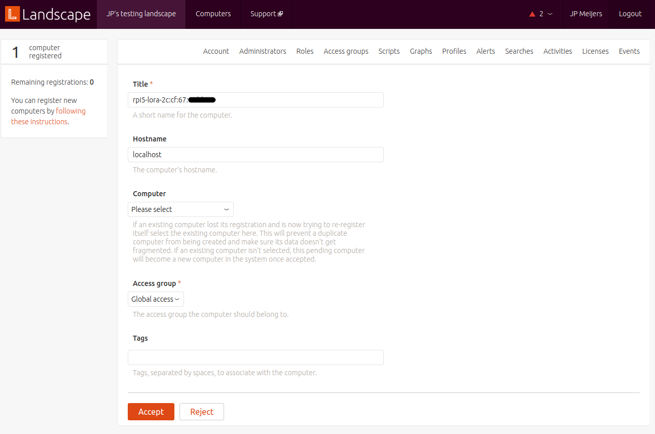Expand the alerts count chevron in header
This screenshot has width=655, height=434.
coord(550,14)
